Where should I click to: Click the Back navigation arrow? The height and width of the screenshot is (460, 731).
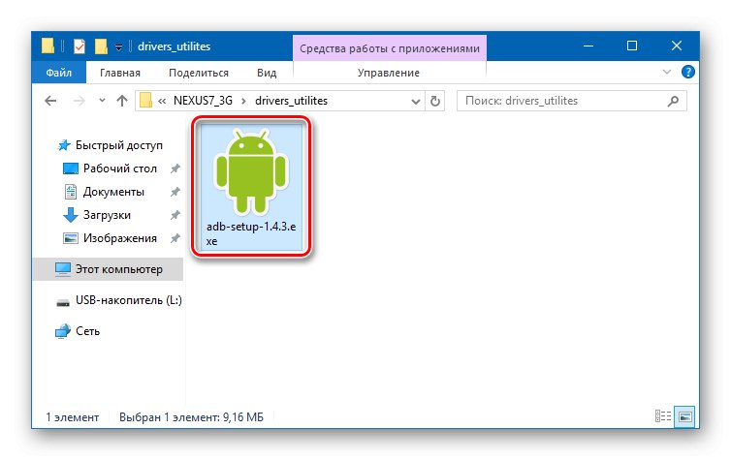(50, 101)
